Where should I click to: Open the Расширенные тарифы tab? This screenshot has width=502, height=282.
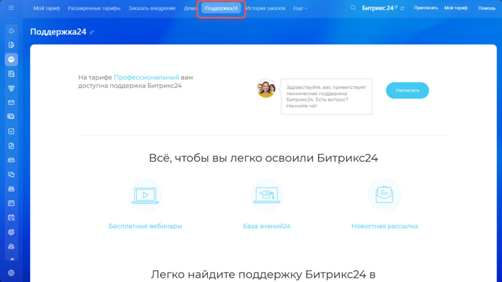(94, 8)
